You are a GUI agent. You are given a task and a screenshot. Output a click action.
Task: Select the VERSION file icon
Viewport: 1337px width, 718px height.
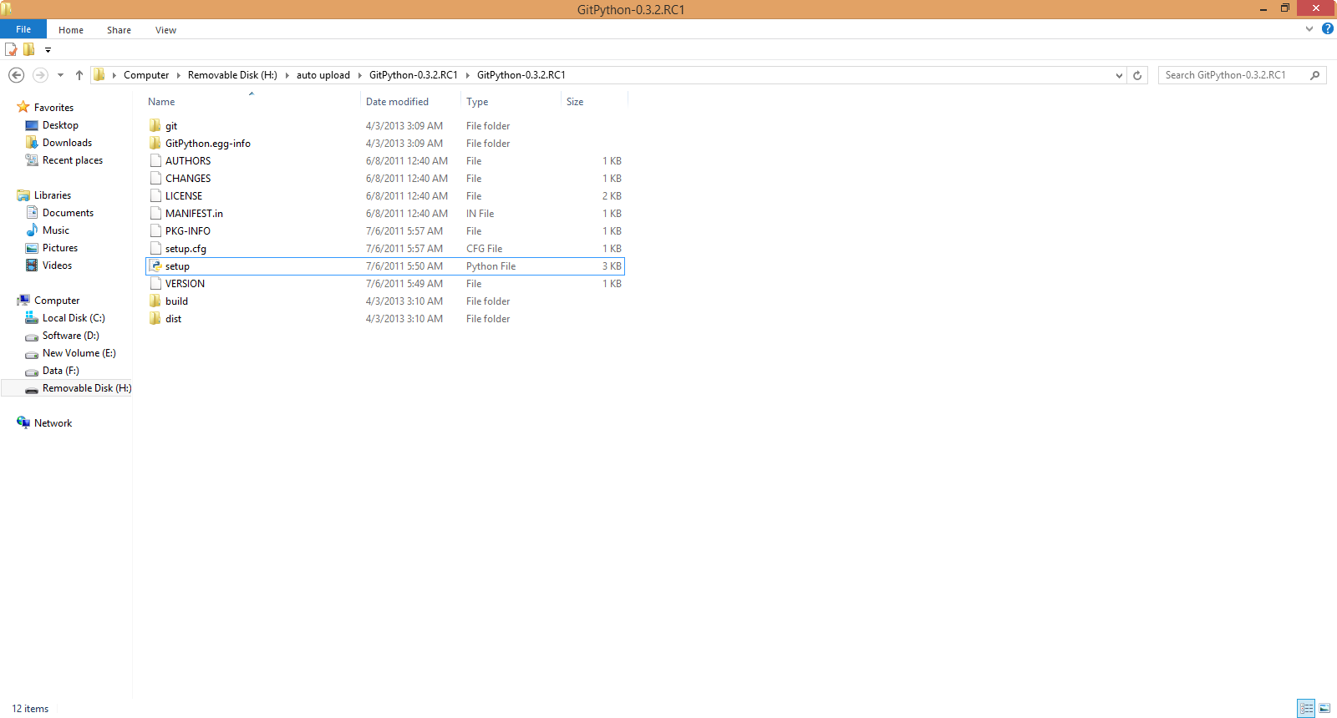155,283
